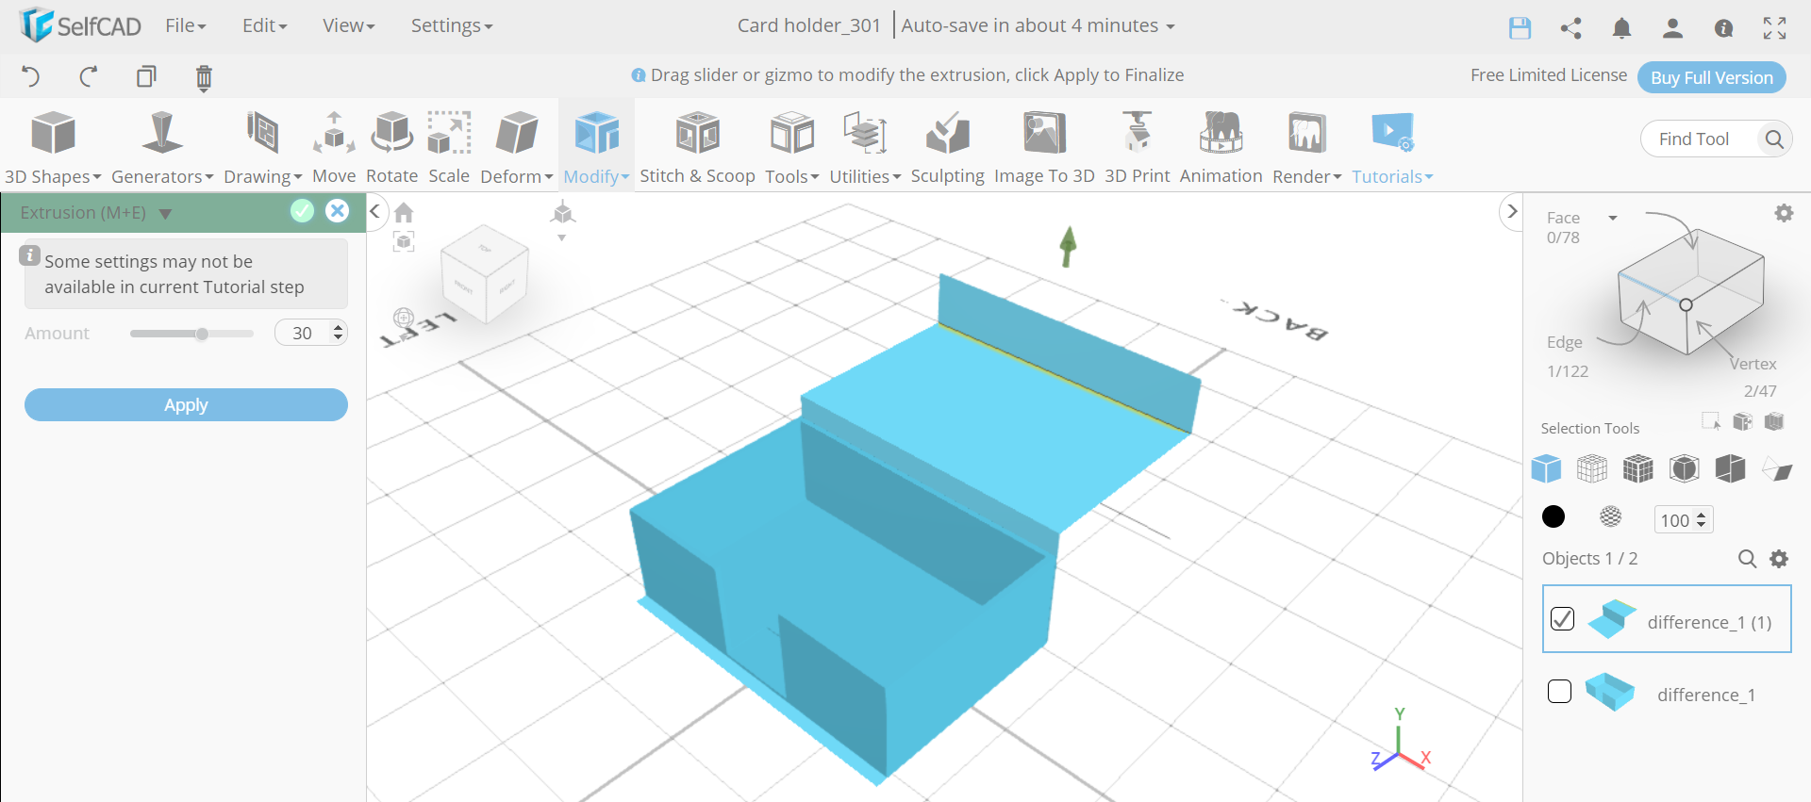The width and height of the screenshot is (1811, 802).
Task: Click the Find Tool search field
Action: click(1700, 139)
